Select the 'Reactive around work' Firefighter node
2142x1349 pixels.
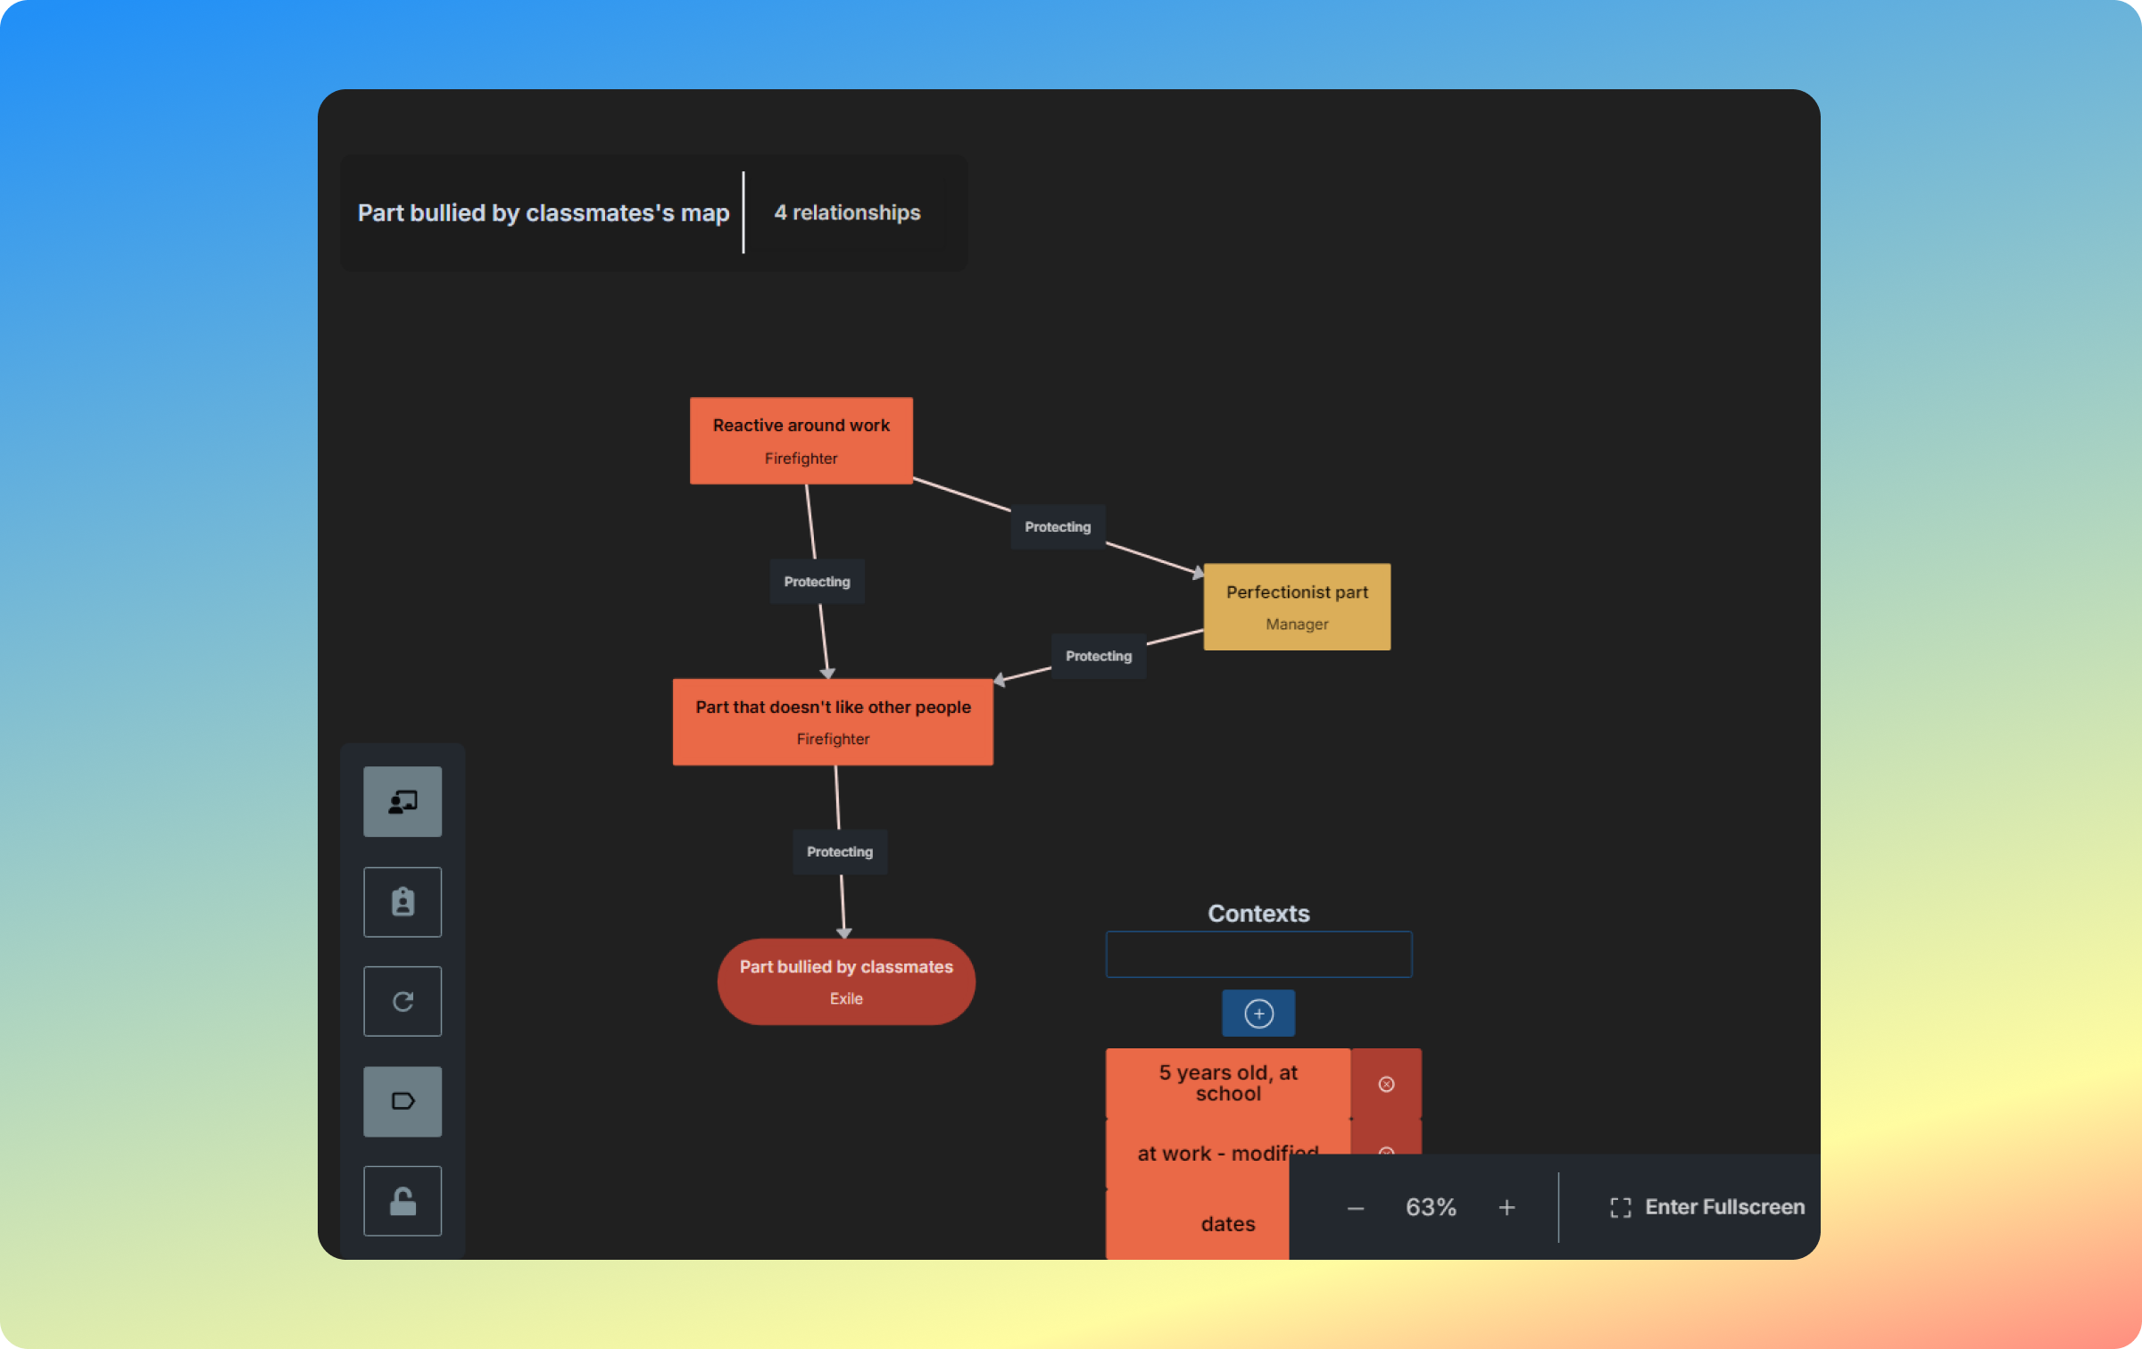(x=801, y=441)
